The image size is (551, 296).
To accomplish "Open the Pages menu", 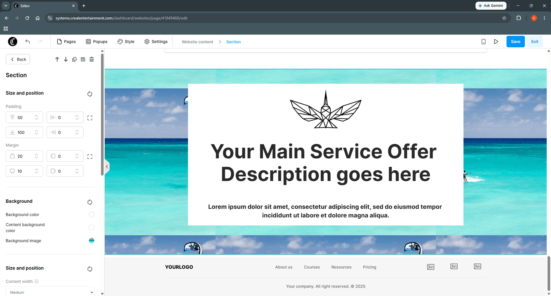I will point(66,41).
